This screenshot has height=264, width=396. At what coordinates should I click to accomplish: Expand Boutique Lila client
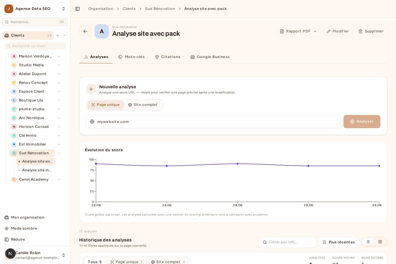pos(59,100)
